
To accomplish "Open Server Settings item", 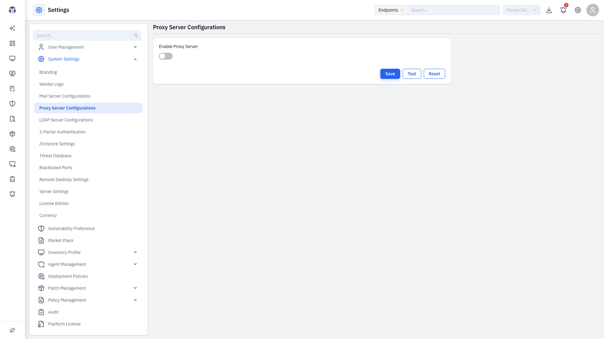I will tap(54, 191).
